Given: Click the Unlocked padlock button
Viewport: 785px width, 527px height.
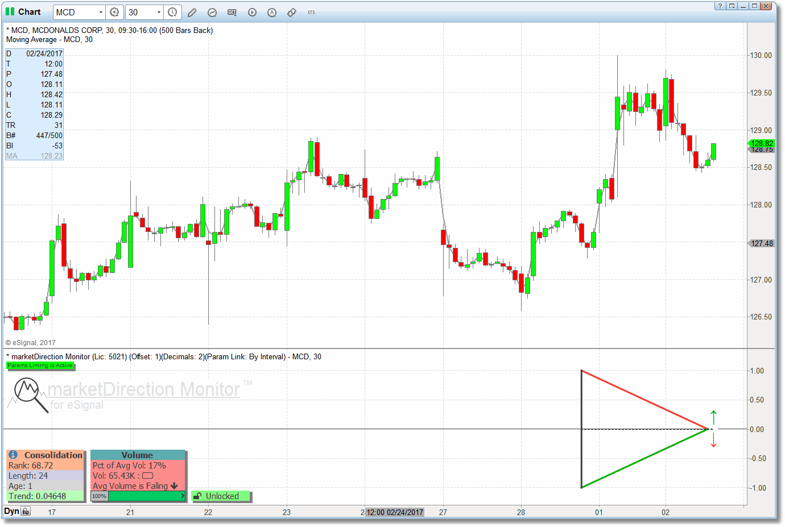Looking at the screenshot, I should (221, 496).
